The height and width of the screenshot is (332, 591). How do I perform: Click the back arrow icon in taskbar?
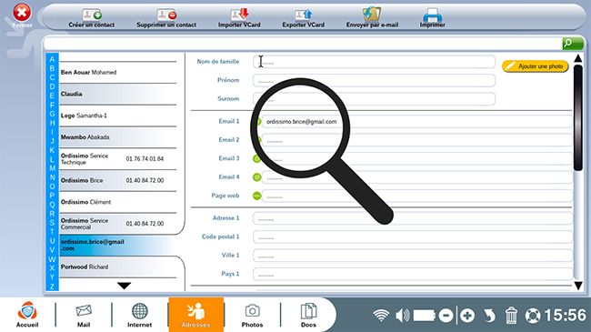coord(489,316)
